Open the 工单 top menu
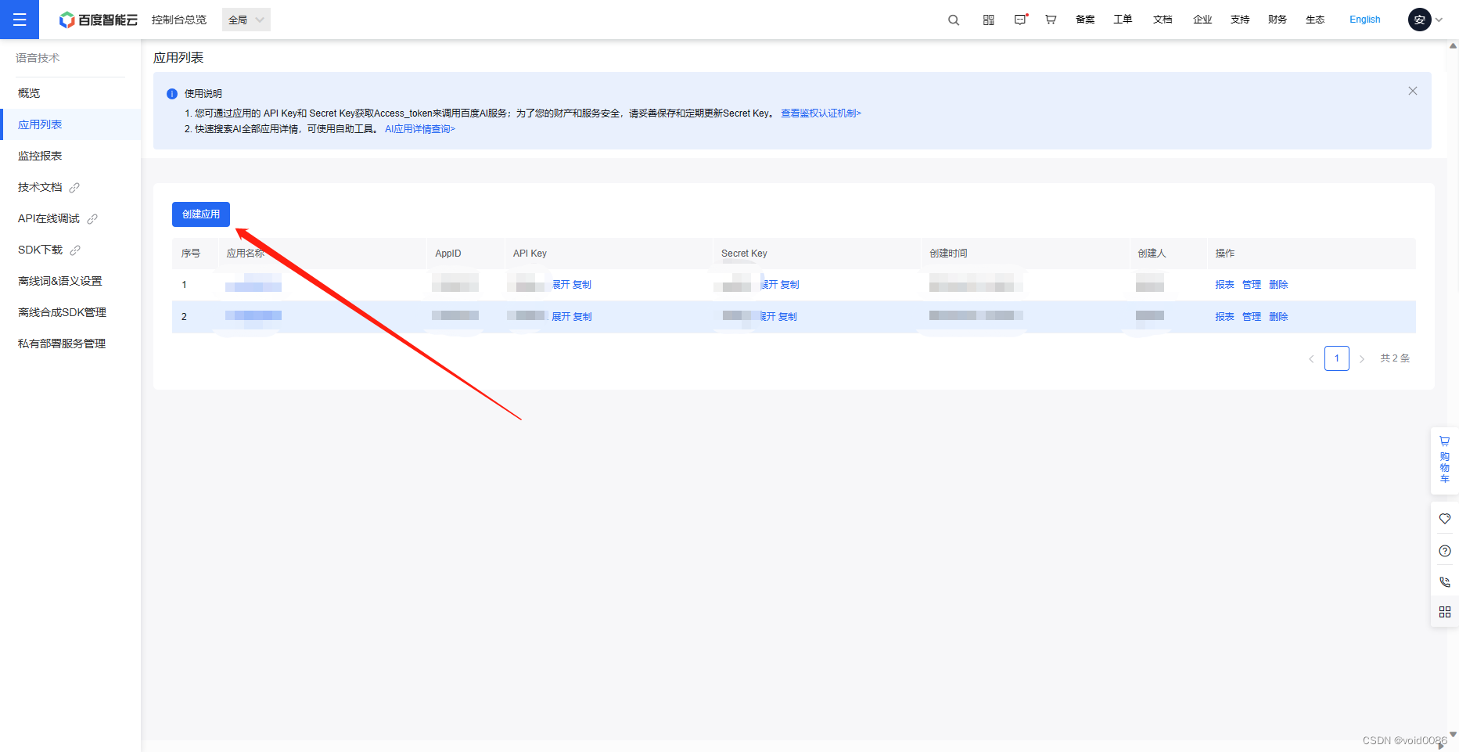 click(x=1123, y=20)
